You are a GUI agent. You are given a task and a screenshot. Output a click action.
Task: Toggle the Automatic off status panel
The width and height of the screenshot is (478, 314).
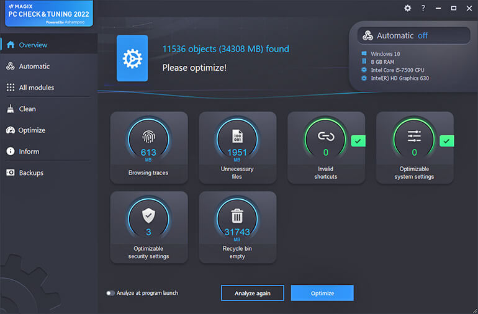tap(413, 36)
